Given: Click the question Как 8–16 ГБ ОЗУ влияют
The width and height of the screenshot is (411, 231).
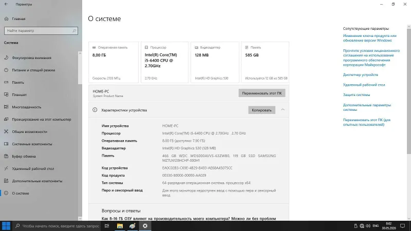Looking at the screenshot, I should (189, 219).
